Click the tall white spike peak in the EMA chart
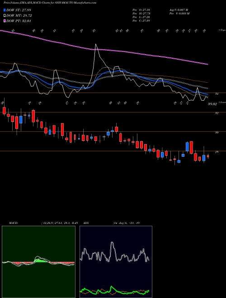226x298 pixels. (x=95, y=44)
